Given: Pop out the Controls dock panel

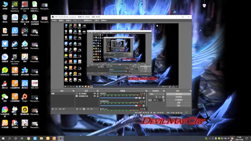Looking at the screenshot, I should click(x=190, y=91).
